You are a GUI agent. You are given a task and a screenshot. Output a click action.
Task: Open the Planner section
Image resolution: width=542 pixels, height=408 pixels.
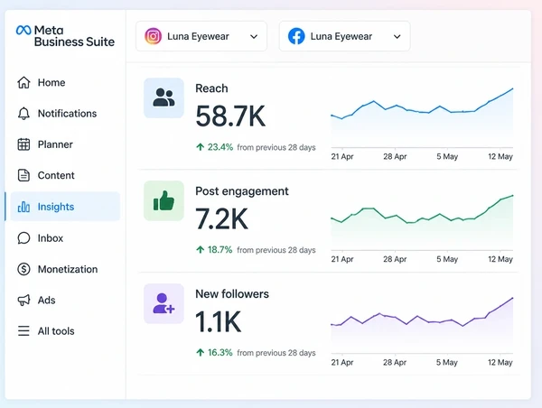tap(65, 144)
